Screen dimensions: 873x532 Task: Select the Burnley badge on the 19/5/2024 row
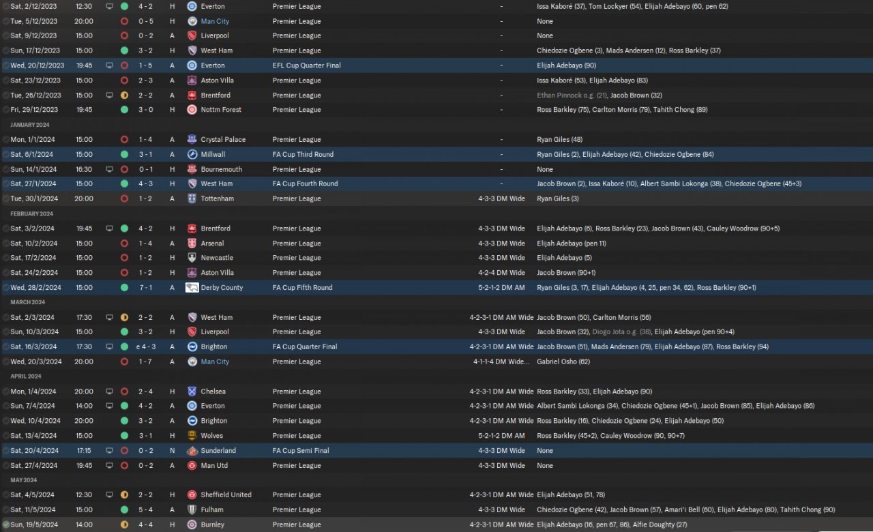point(192,524)
